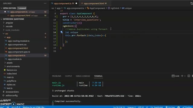Click TypeScript language mode indicator

click(x=157, y=107)
